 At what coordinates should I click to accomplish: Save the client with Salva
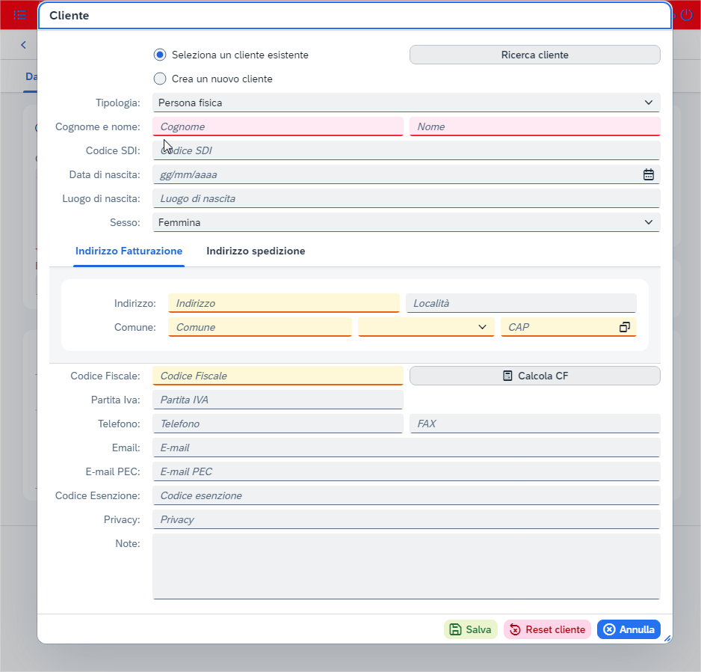[471, 629]
